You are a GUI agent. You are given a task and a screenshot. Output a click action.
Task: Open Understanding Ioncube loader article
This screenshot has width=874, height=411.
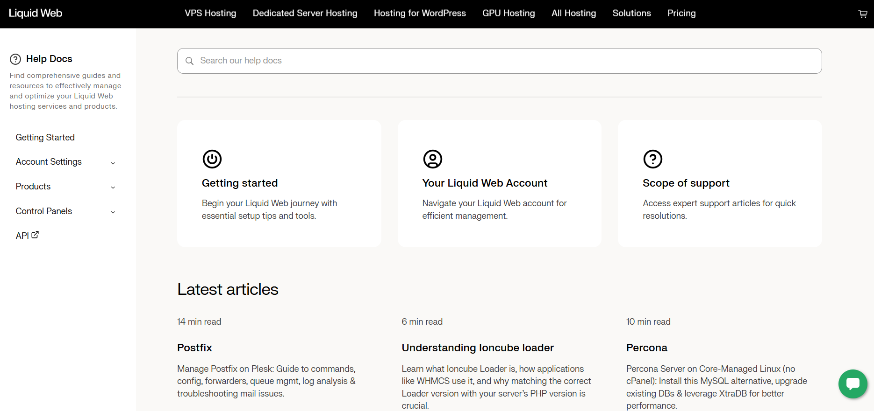pyautogui.click(x=478, y=348)
